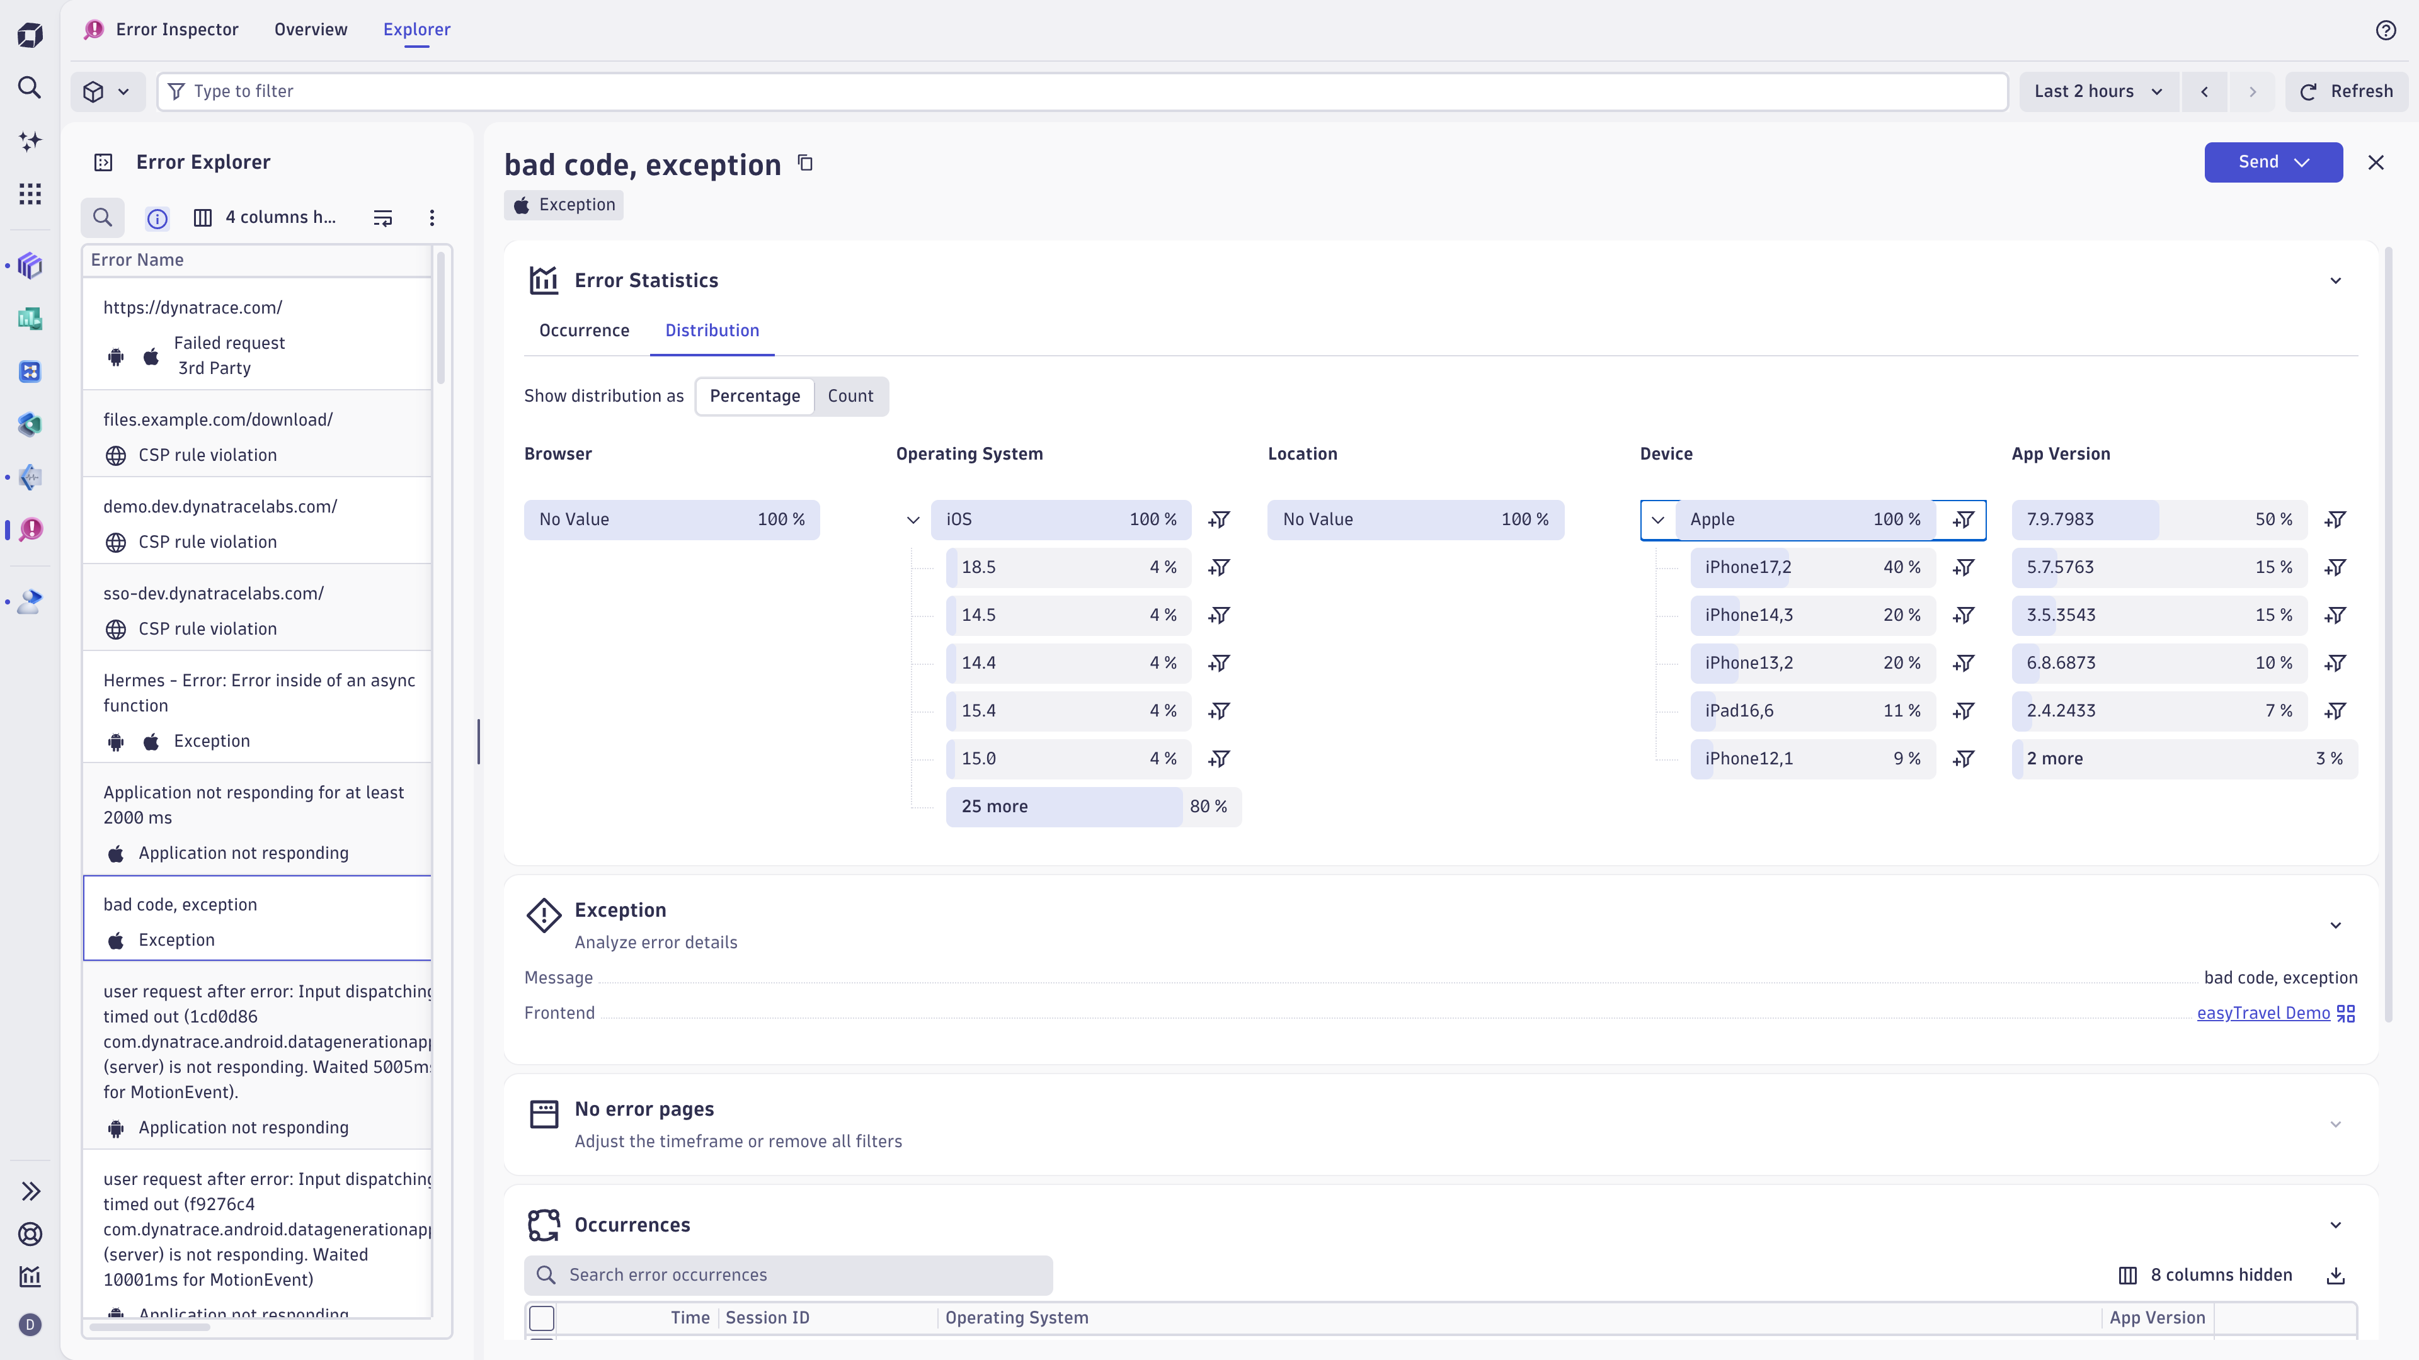Click the Refresh button
Image resolution: width=2419 pixels, height=1360 pixels.
point(2346,91)
